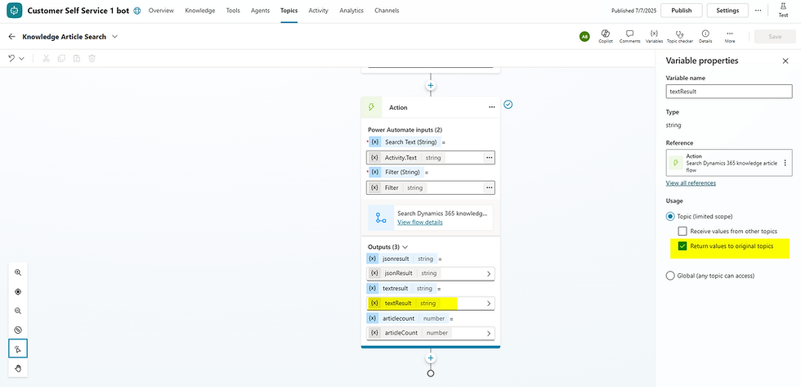Viewport: 801px width, 387px height.
Task: Click the reset view compass icon
Action: [x=18, y=330]
